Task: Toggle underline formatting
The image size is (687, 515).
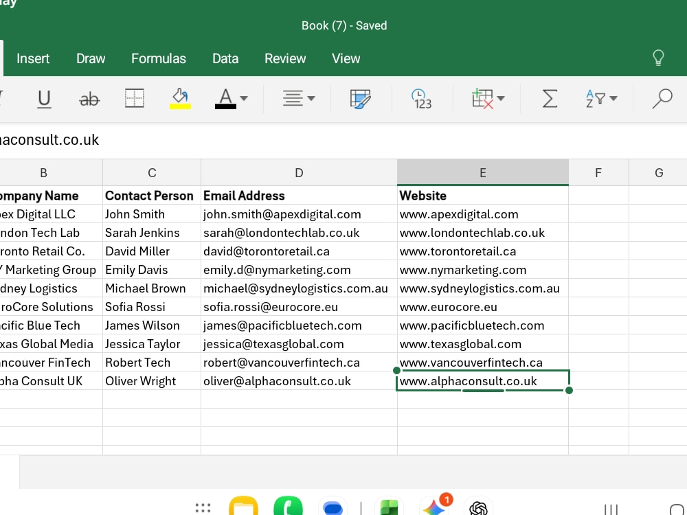Action: (x=44, y=98)
